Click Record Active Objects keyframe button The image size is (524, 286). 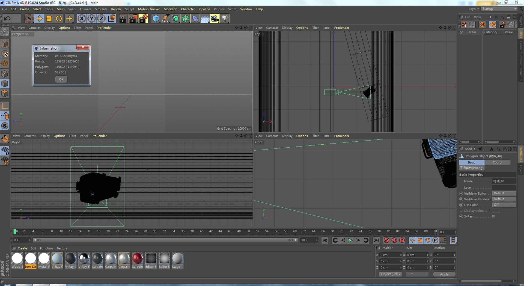(x=386, y=240)
